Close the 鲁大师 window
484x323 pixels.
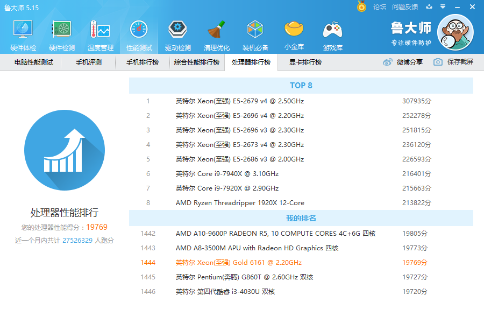pyautogui.click(x=472, y=6)
